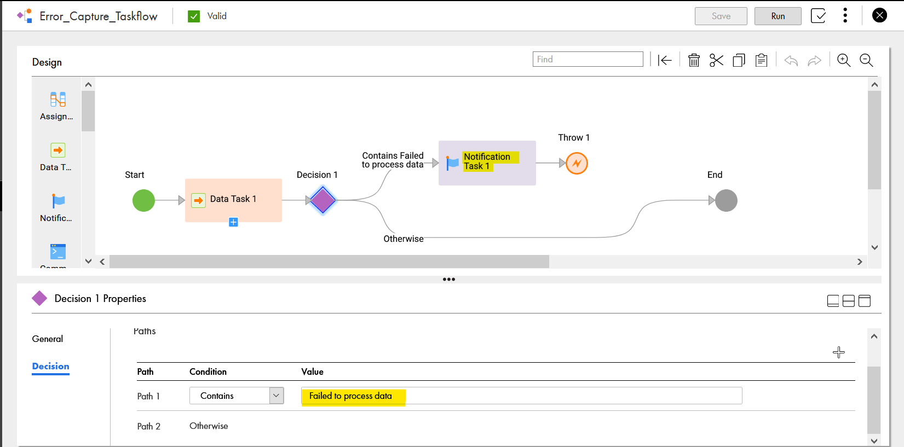Viewport: 904px width, 447px height.
Task: Click the plus under Data Task 1
Action: [233, 222]
